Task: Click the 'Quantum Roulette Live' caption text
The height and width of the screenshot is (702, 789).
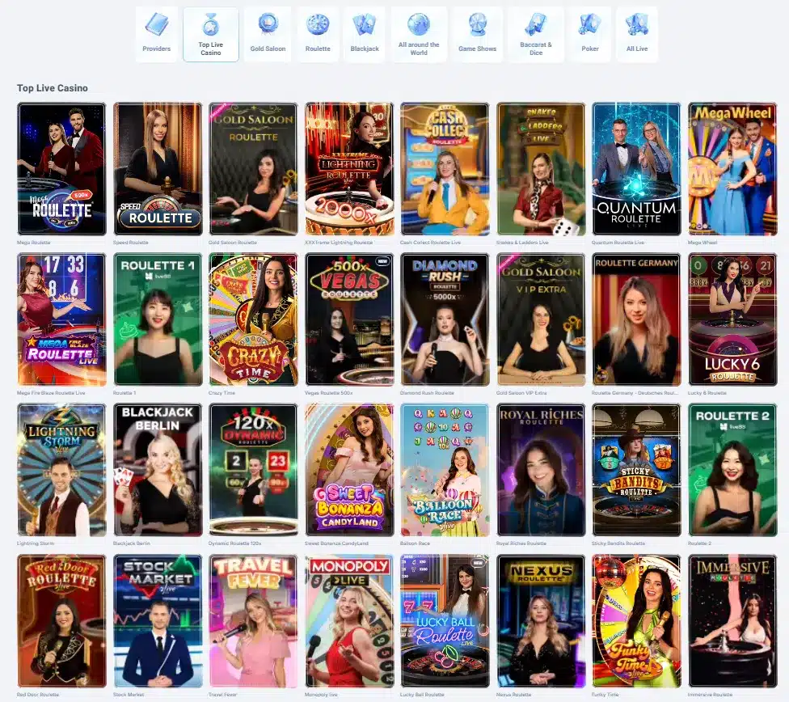Action: point(618,243)
